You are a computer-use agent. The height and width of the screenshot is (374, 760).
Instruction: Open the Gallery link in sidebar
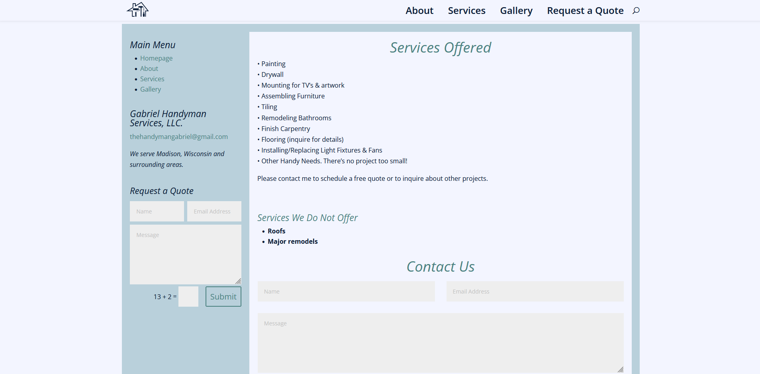click(x=151, y=89)
